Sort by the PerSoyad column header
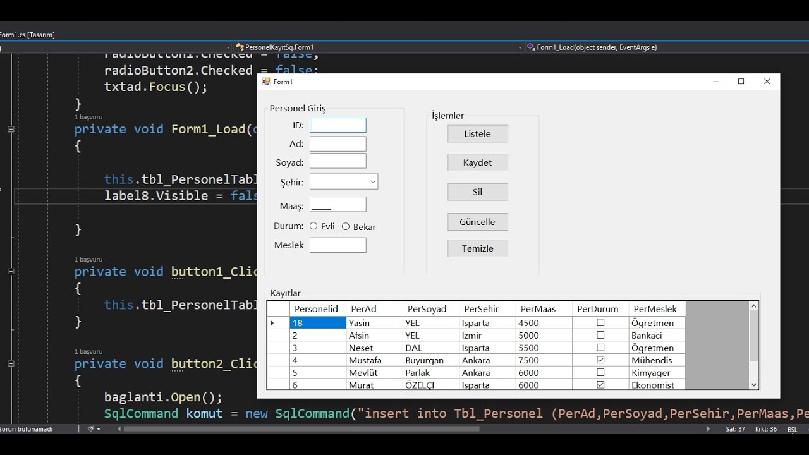Viewport: 809px width, 455px height. coord(430,309)
